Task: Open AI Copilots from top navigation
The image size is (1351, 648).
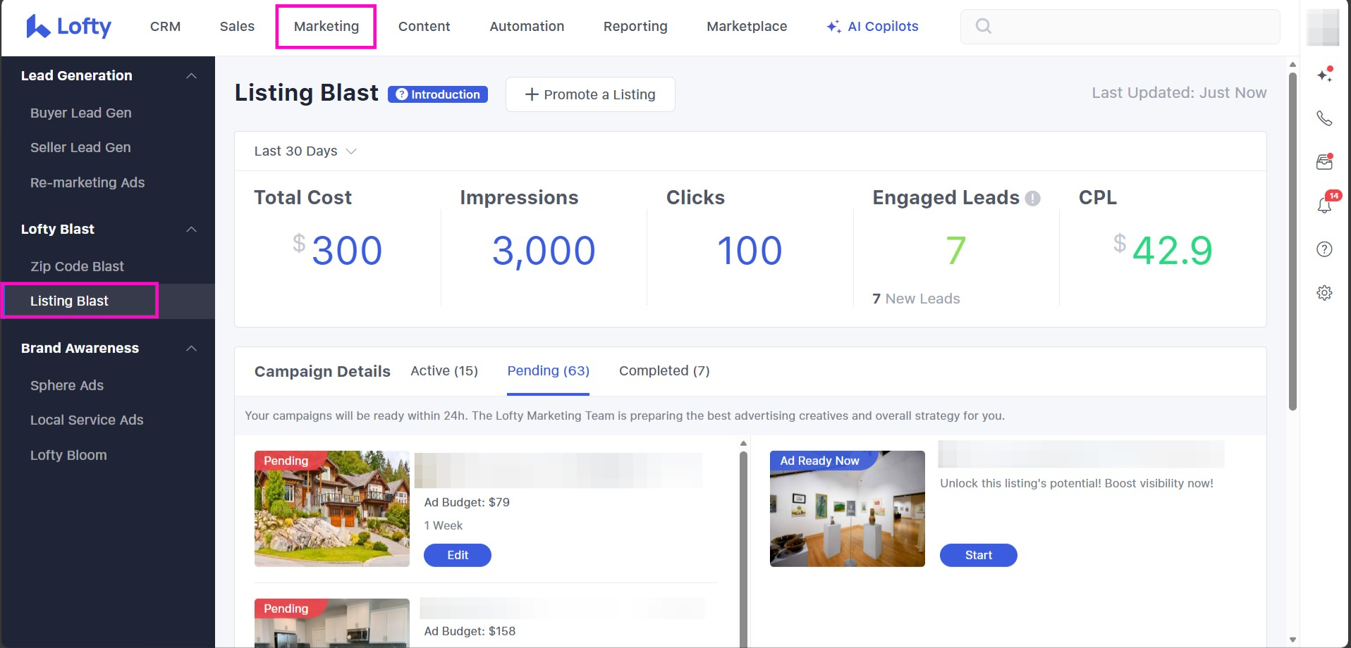Action: pyautogui.click(x=872, y=27)
